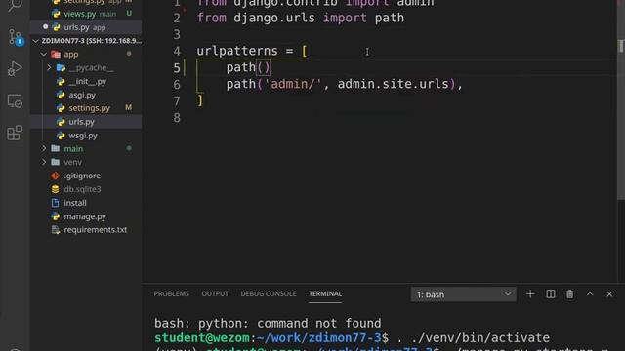Select views.py main in open editors

point(86,14)
